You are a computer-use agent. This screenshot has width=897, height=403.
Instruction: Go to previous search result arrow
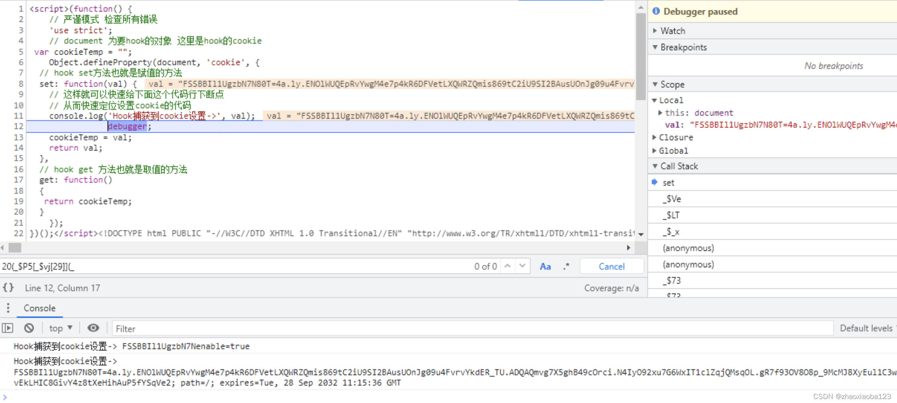pos(507,266)
